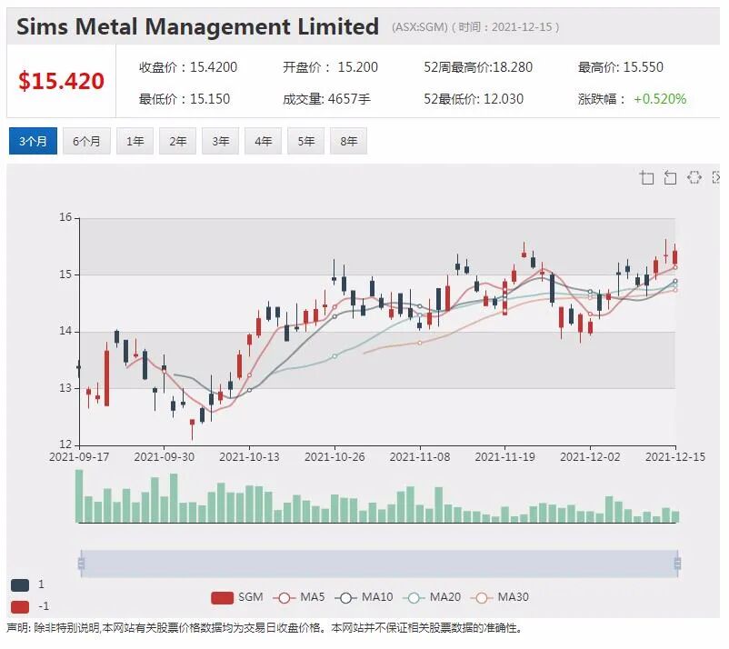Show the 5年 price history
Viewport: 729px width, 649px height.
(306, 141)
